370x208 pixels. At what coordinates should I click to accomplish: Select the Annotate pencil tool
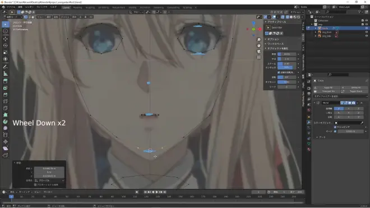(x=6, y=67)
